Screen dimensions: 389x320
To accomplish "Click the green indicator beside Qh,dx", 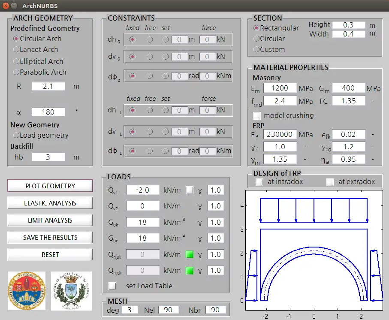I will coord(190,270).
